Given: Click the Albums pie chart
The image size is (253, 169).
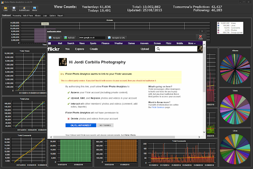Looking at the screenshot, I should pos(235,69).
